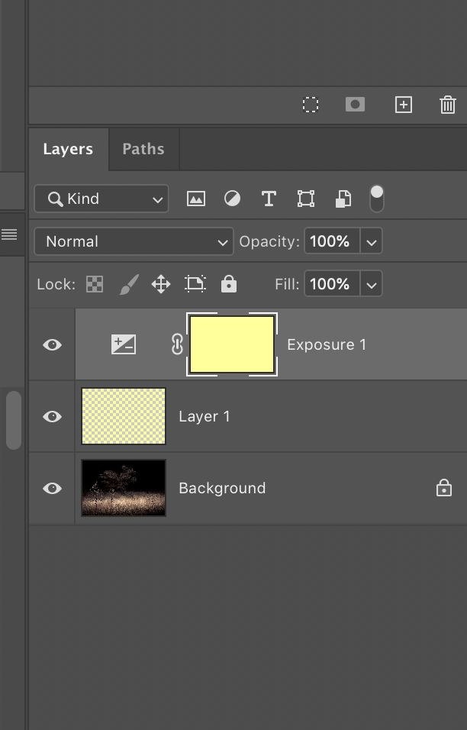Screen dimensions: 467x730
Task: Add mask icon in Paths panel
Action: 355,105
